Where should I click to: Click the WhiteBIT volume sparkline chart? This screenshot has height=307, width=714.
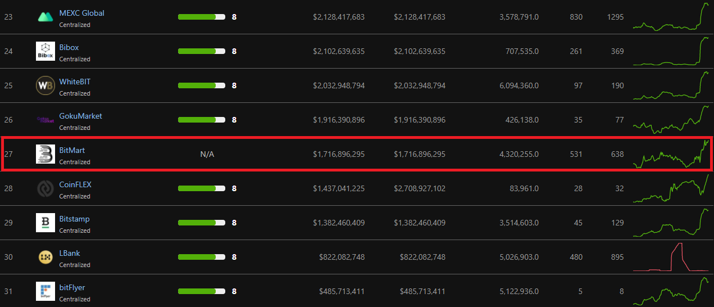pyautogui.click(x=671, y=85)
